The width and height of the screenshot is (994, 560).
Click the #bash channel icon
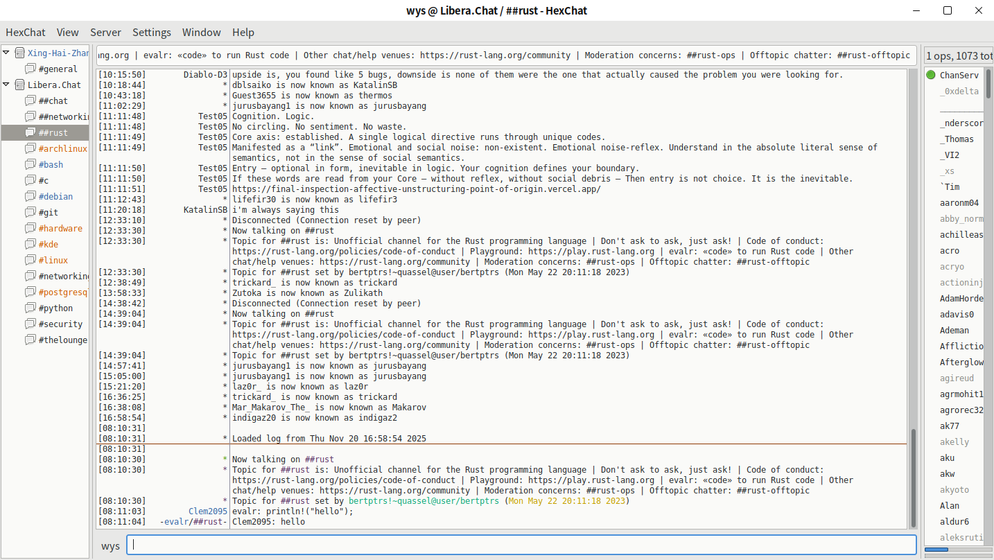pos(30,164)
